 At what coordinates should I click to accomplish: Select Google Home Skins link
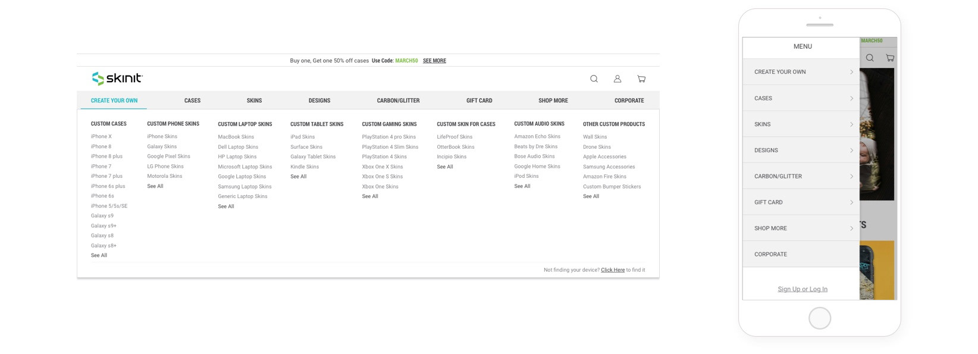[537, 167]
